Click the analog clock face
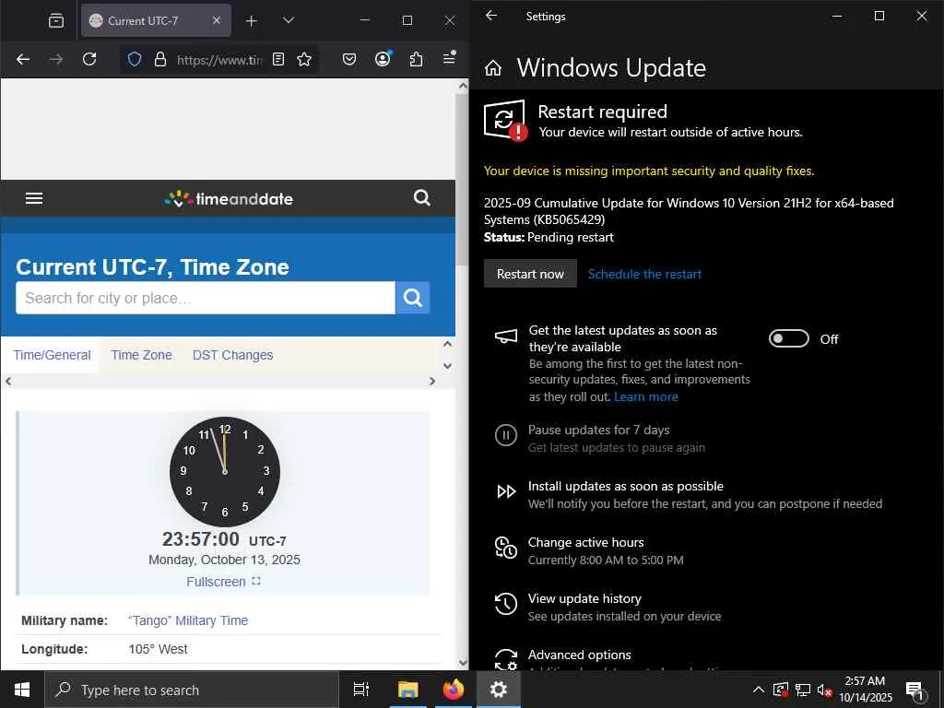The image size is (944, 708). click(225, 471)
